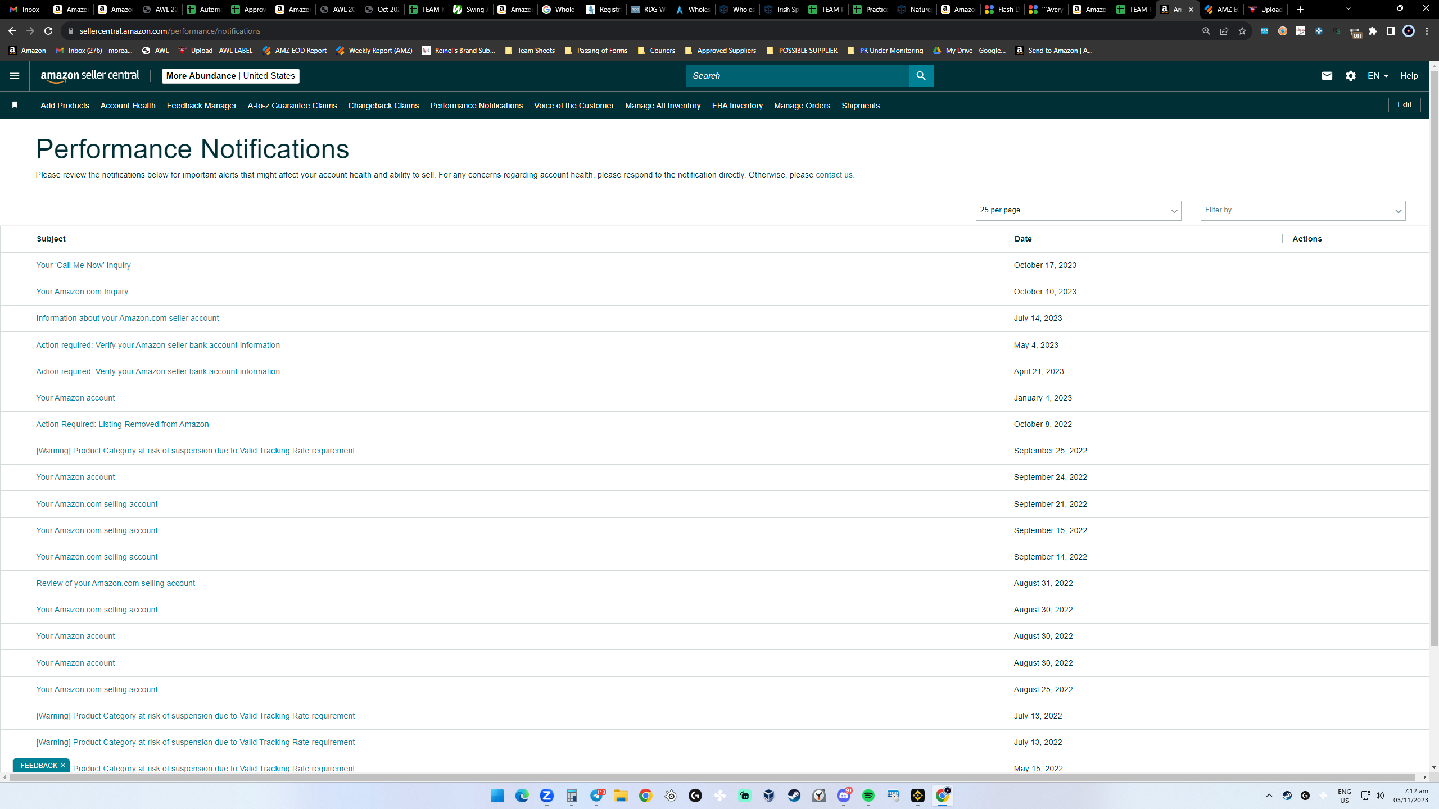Click the Edit favorites button
The width and height of the screenshot is (1439, 809).
(1404, 105)
